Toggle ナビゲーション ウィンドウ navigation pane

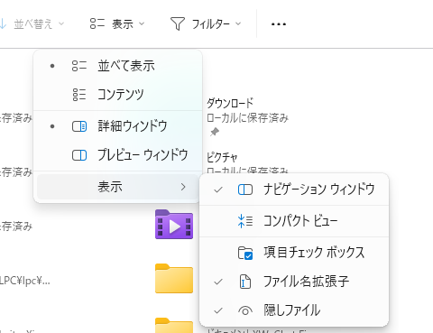294,190
